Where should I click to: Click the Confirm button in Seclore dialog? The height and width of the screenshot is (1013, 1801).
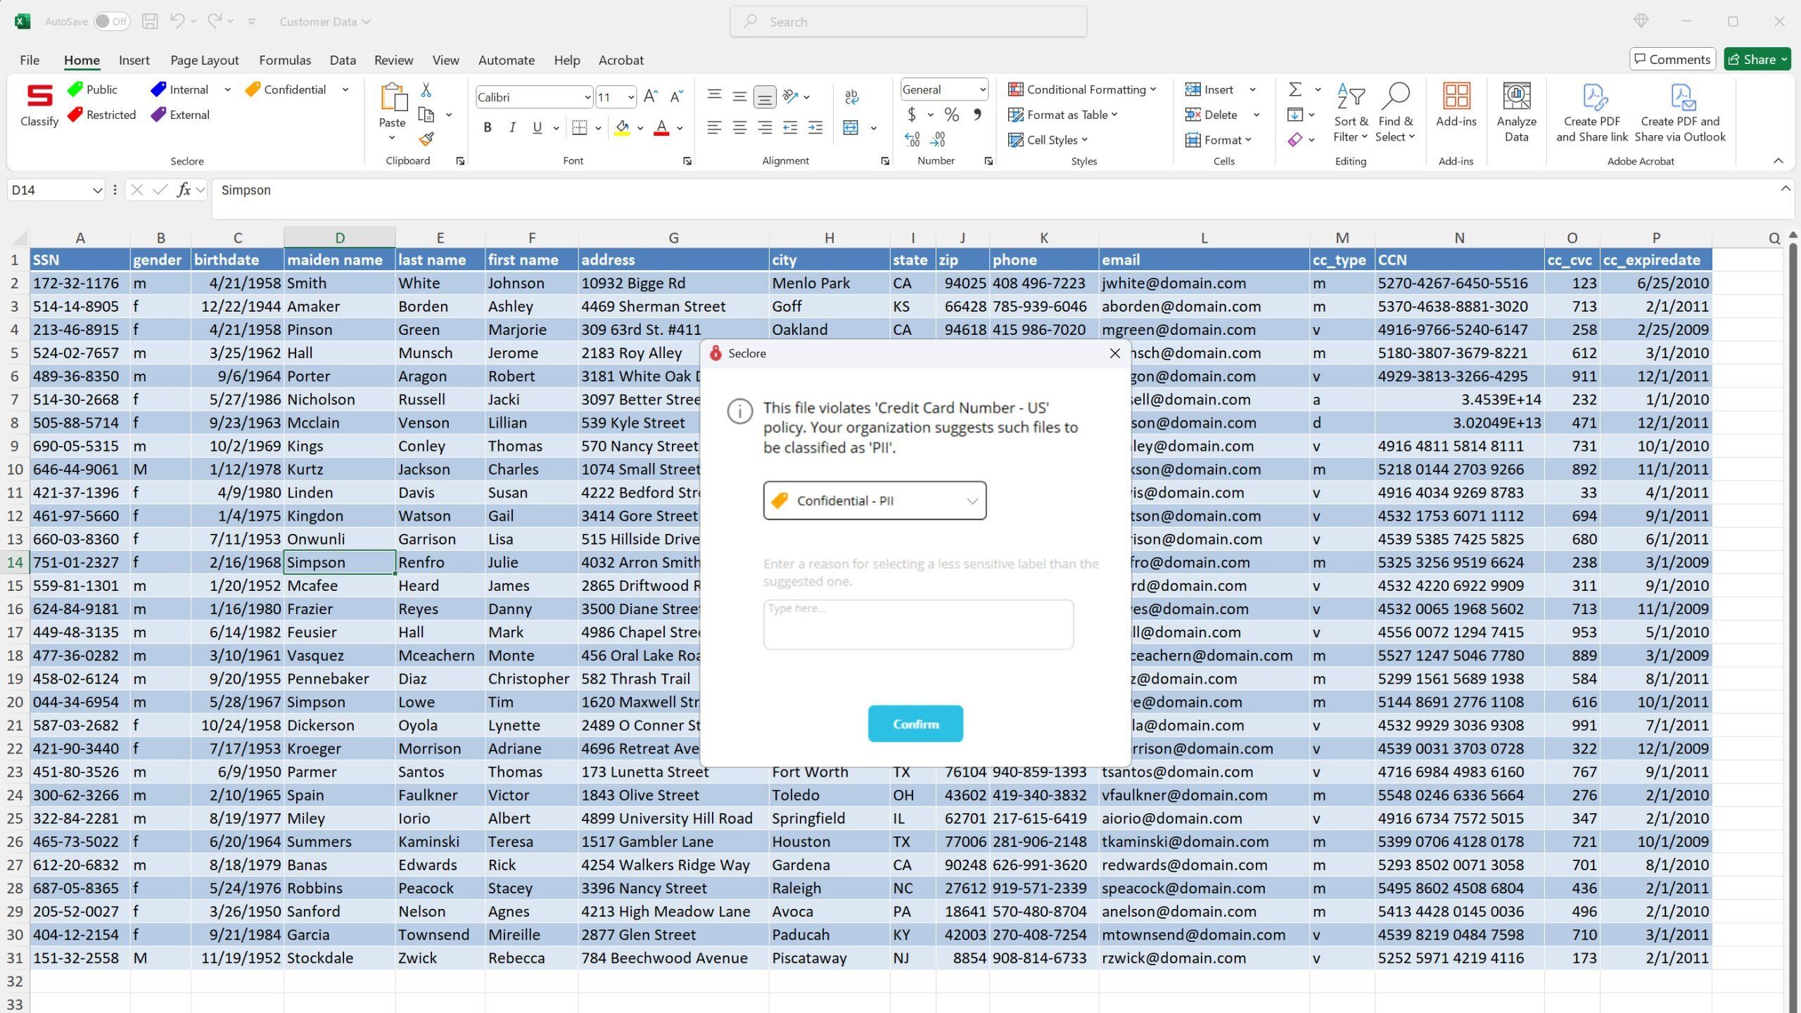pyautogui.click(x=915, y=724)
